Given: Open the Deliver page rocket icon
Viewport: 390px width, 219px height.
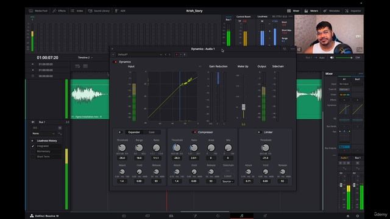Looking at the screenshot, I should [265, 216].
